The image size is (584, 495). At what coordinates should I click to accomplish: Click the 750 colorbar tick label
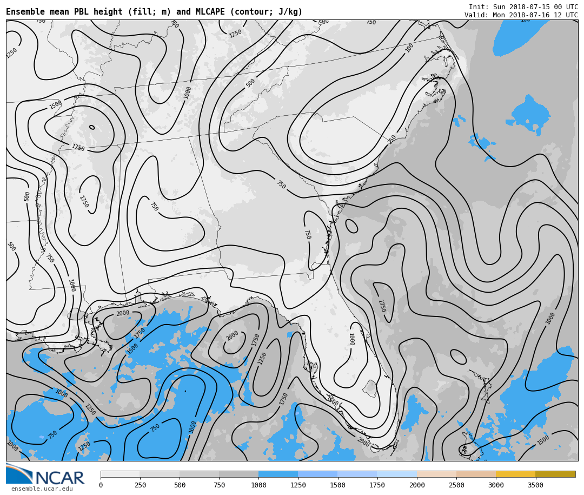tap(219, 485)
